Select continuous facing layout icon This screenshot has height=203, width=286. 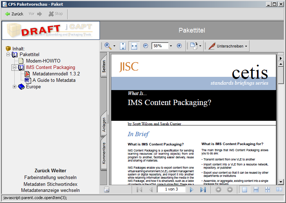[x=268, y=189]
